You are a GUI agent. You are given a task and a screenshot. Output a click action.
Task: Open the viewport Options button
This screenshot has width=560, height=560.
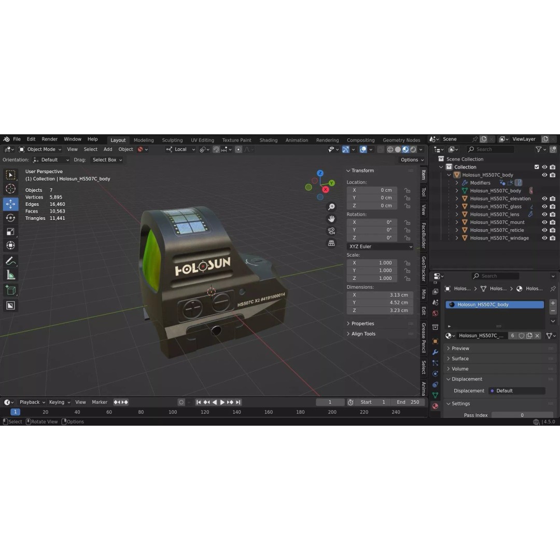coord(411,160)
